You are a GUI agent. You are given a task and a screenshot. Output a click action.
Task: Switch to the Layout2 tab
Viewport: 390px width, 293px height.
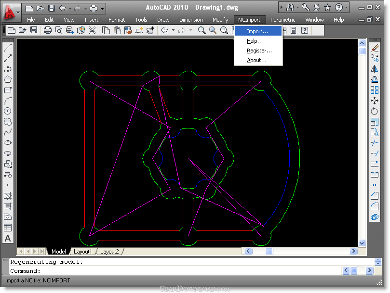[109, 252]
